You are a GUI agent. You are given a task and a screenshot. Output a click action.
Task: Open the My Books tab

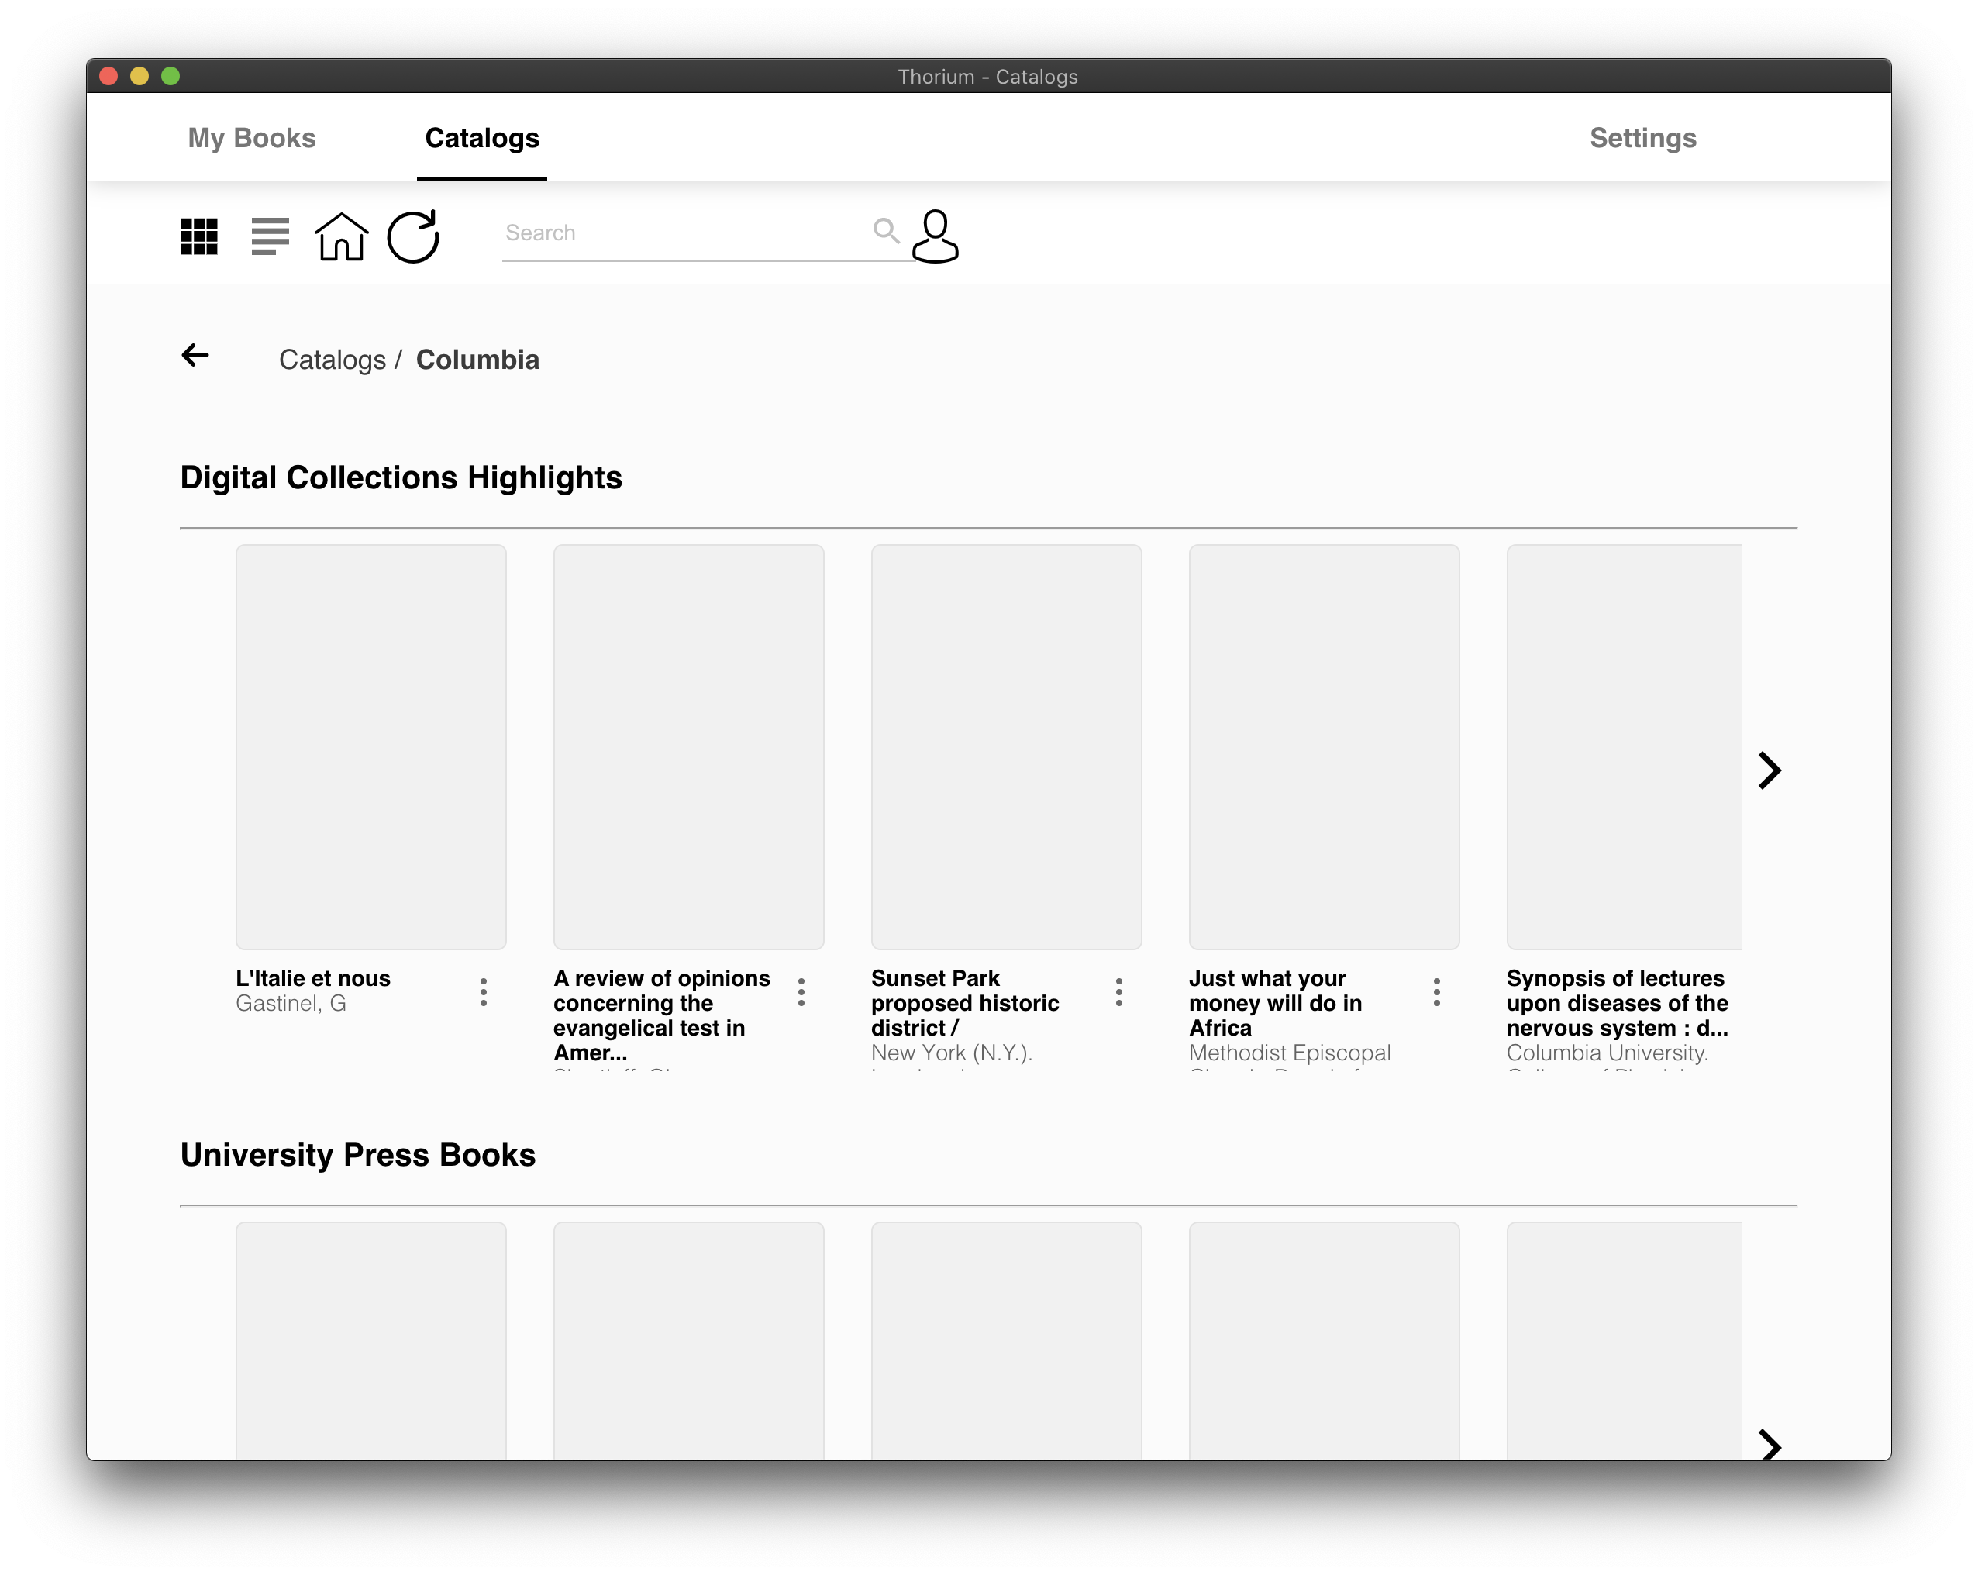point(251,138)
